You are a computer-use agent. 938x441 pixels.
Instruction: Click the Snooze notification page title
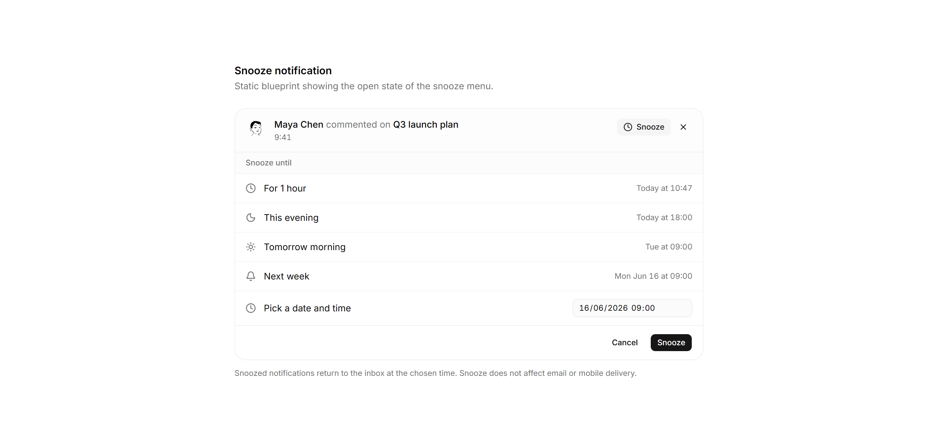pyautogui.click(x=283, y=71)
